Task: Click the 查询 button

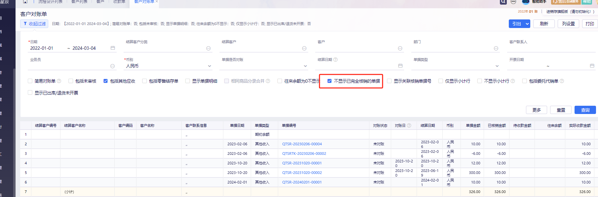Action: tap(585, 110)
